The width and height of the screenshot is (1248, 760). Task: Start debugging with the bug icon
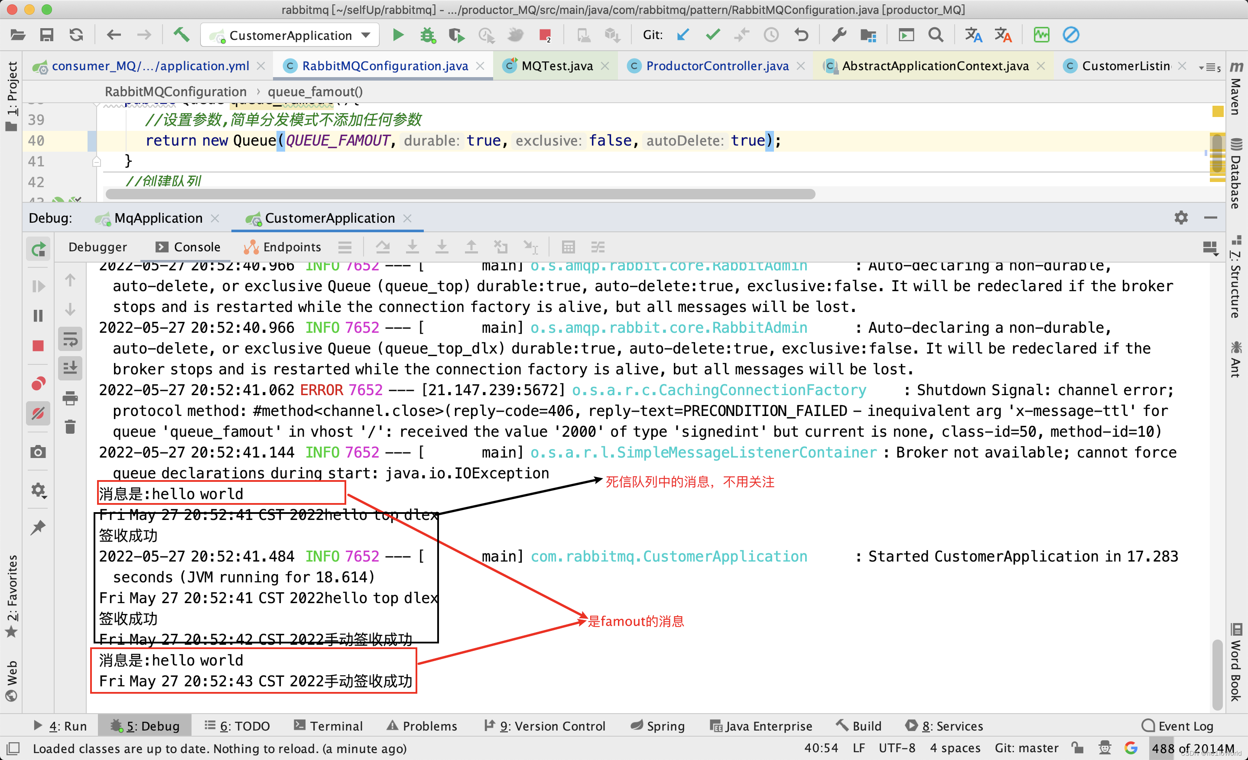click(x=427, y=35)
